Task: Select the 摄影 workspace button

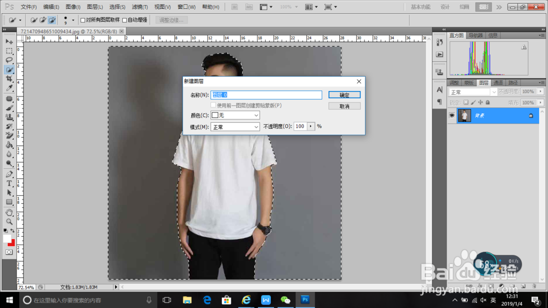Action: pos(484,7)
